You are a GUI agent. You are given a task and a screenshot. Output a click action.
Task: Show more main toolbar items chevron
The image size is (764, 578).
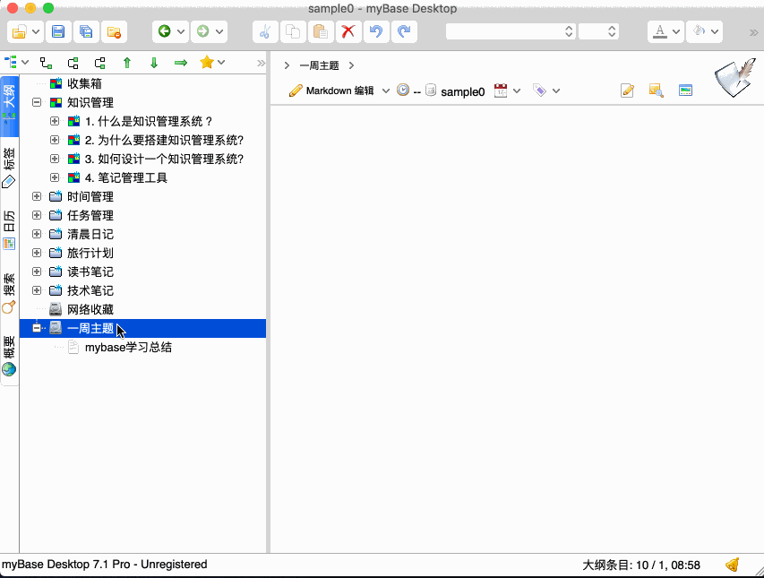(754, 32)
